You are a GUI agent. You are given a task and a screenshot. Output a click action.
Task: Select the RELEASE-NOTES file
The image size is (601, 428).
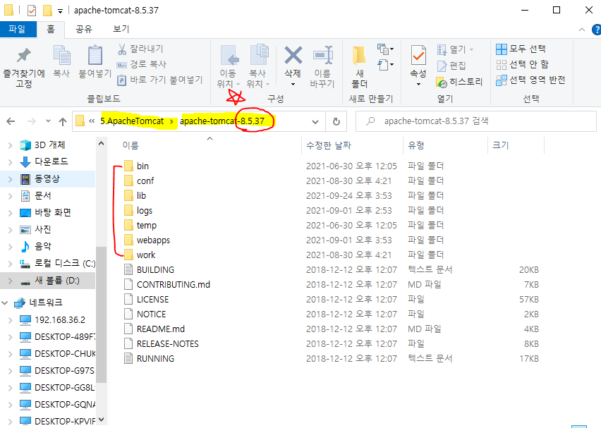click(167, 344)
